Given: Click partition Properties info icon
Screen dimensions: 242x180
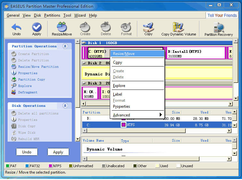Looking at the screenshot, I should 14,73.
